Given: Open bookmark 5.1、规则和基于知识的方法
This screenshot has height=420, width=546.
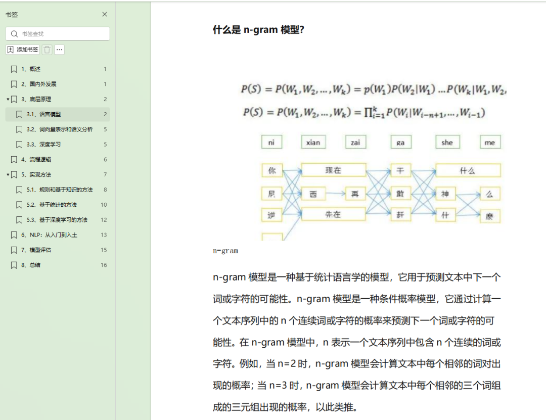Looking at the screenshot, I should 58,190.
